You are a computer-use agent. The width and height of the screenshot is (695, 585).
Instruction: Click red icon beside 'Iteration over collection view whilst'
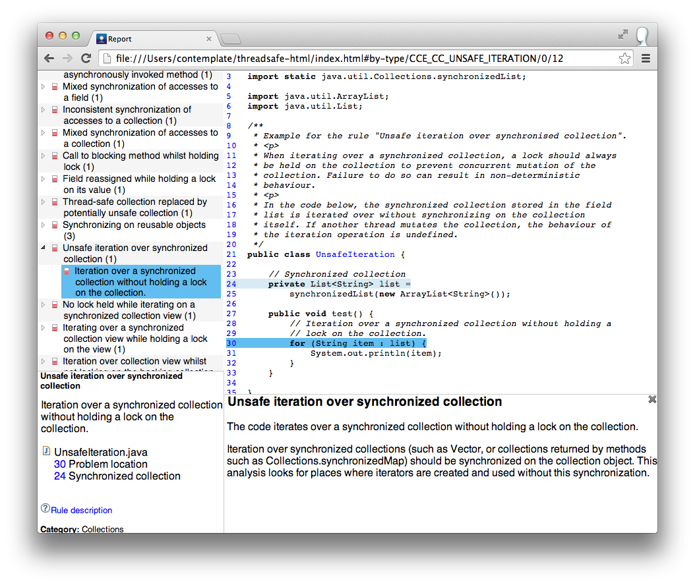pos(55,362)
